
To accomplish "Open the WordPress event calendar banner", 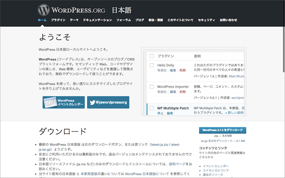I will [64, 102].
